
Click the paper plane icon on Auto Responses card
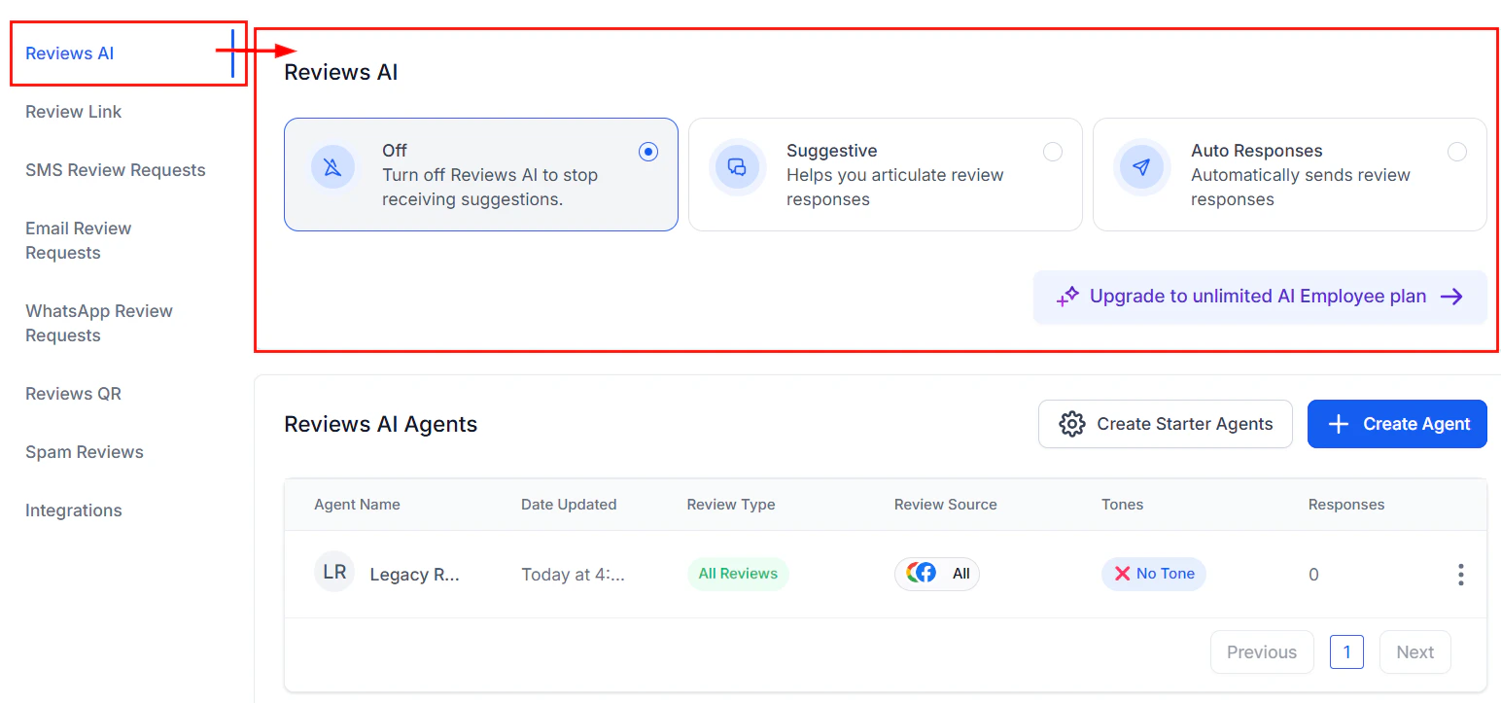[1142, 167]
